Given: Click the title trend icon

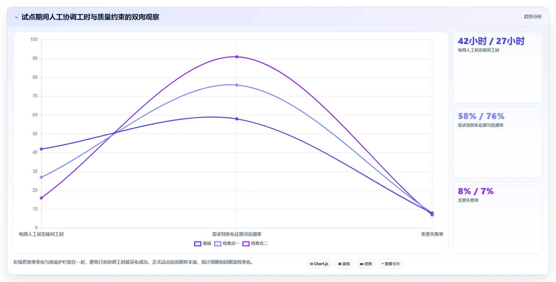Looking at the screenshot, I should pyautogui.click(x=16, y=17).
